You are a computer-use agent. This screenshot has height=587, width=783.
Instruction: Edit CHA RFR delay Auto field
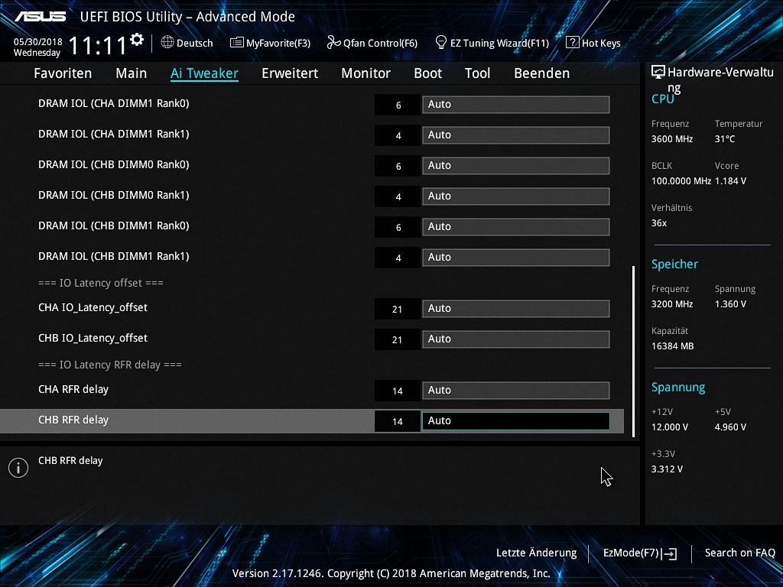(516, 391)
